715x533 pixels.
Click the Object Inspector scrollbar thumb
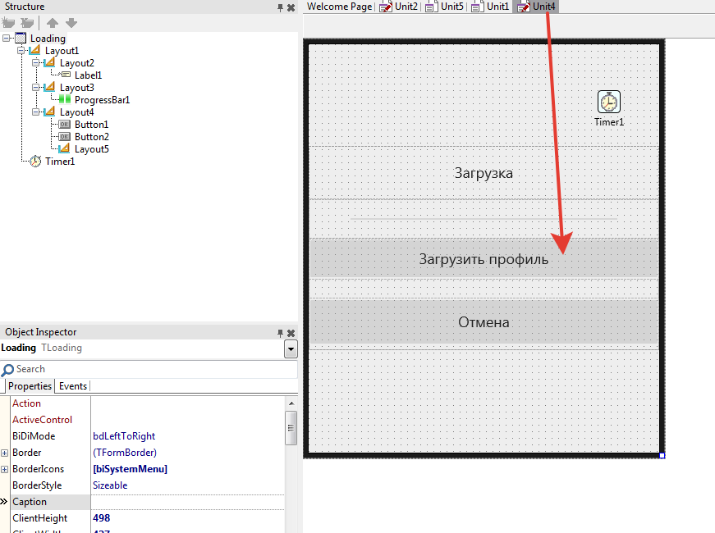click(x=291, y=428)
